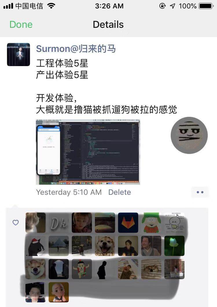The width and height of the screenshot is (217, 307).
Task: Tap the bald cartoon monk avatar
Action: (59, 292)
